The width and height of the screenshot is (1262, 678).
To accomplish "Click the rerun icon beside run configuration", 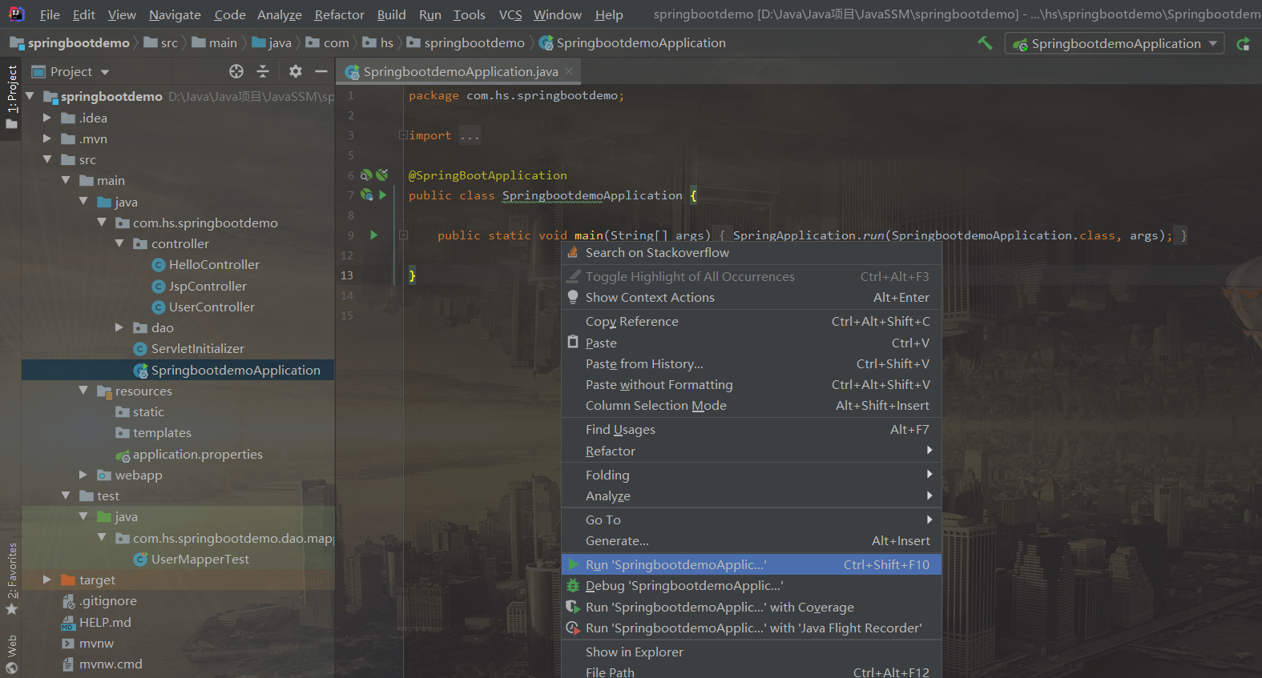I will pyautogui.click(x=1243, y=44).
